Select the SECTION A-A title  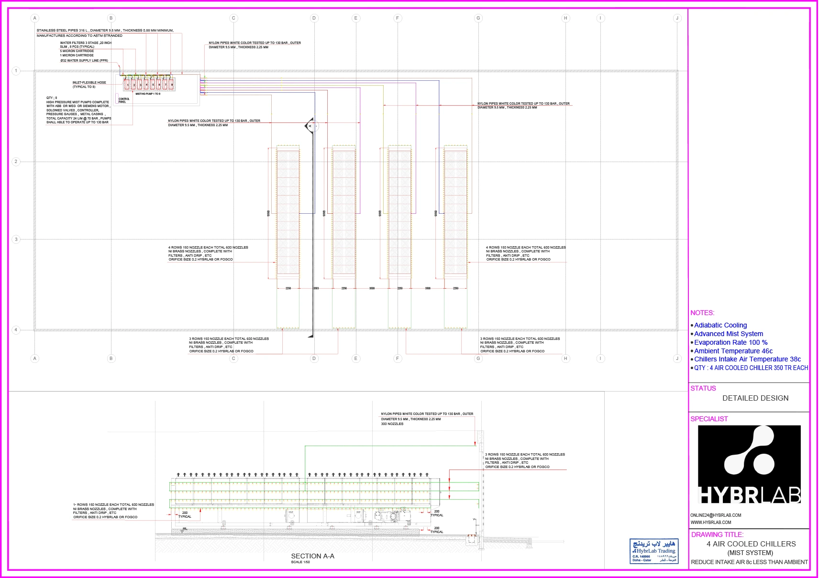click(x=312, y=556)
